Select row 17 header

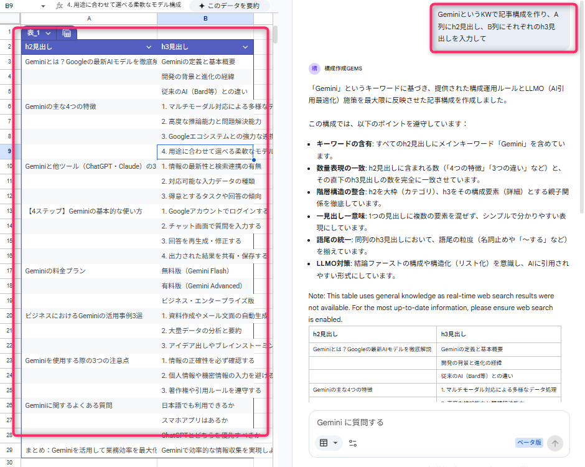tap(10, 271)
